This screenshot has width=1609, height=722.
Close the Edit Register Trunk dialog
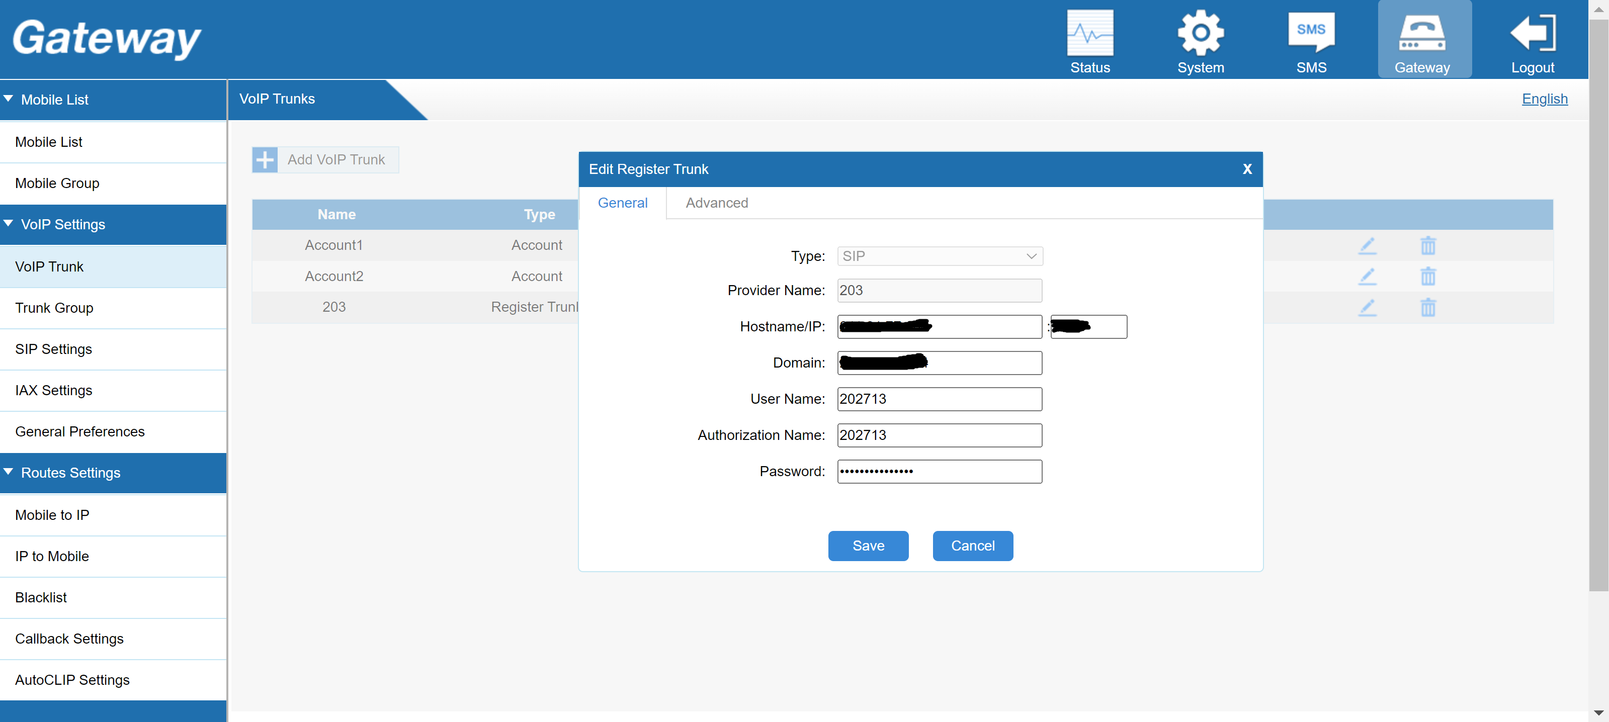pyautogui.click(x=1247, y=169)
